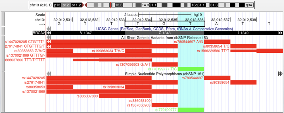The width and height of the screenshot is (284, 113).
Task: Click white left arrows on BRCA2 gene bar
Action: pyautogui.click(x=49, y=33)
